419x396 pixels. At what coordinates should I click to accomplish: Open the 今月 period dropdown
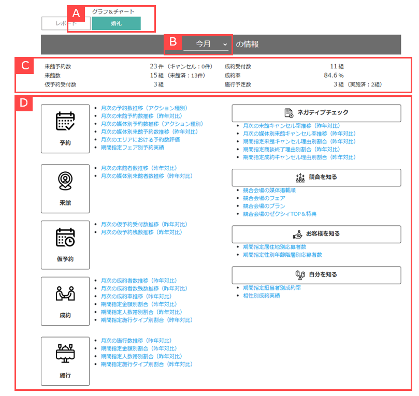point(206,45)
